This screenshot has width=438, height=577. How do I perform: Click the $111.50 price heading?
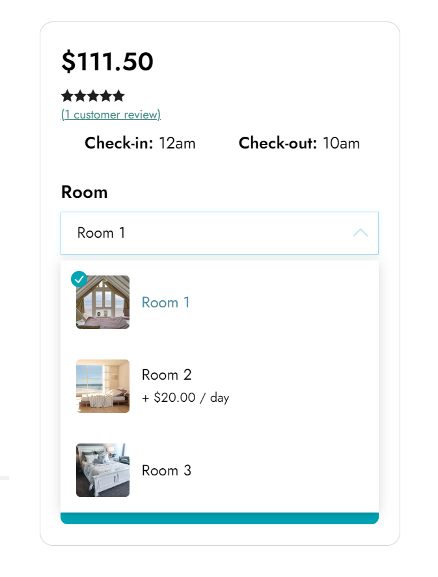coord(107,61)
